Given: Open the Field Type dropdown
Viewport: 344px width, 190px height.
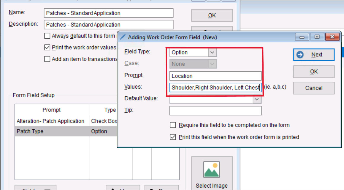Looking at the screenshot, I should pos(212,53).
